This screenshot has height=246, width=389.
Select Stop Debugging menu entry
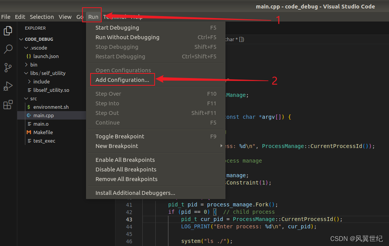[x=156, y=47]
